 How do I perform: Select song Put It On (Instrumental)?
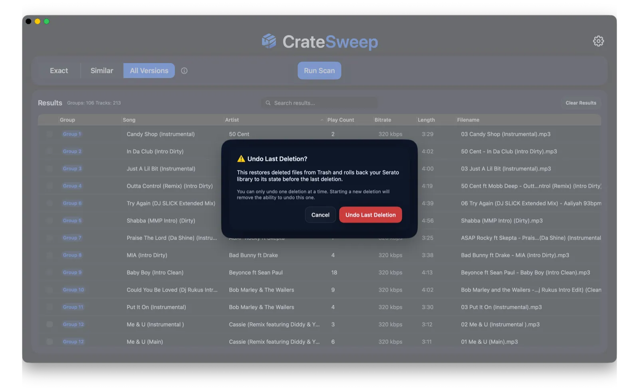[x=156, y=307]
